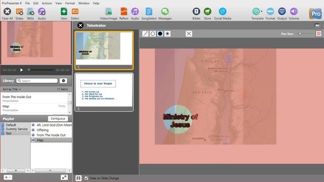Open the Social Media module
Viewport: 324px width, 182px height.
tap(223, 11)
